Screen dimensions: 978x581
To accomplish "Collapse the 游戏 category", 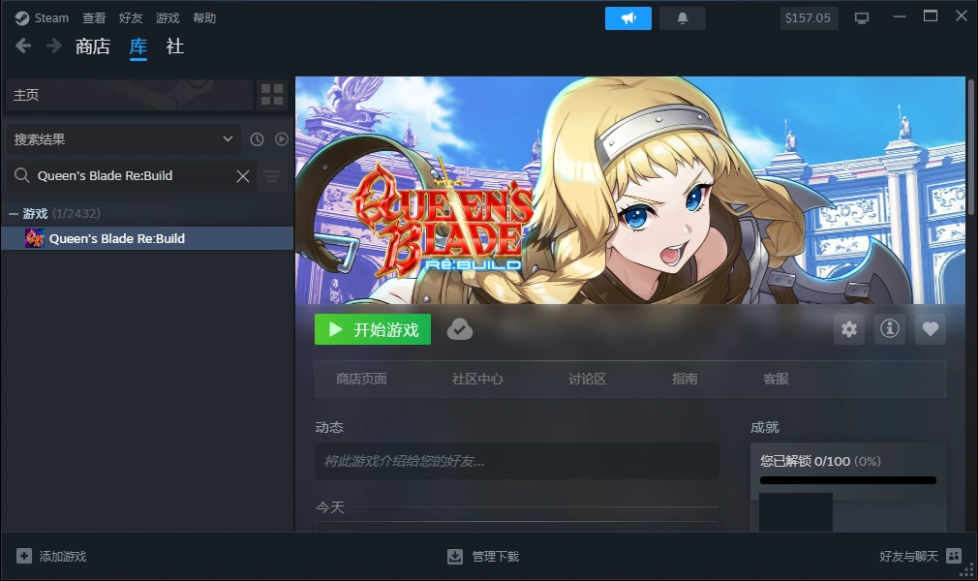I will pyautogui.click(x=14, y=213).
